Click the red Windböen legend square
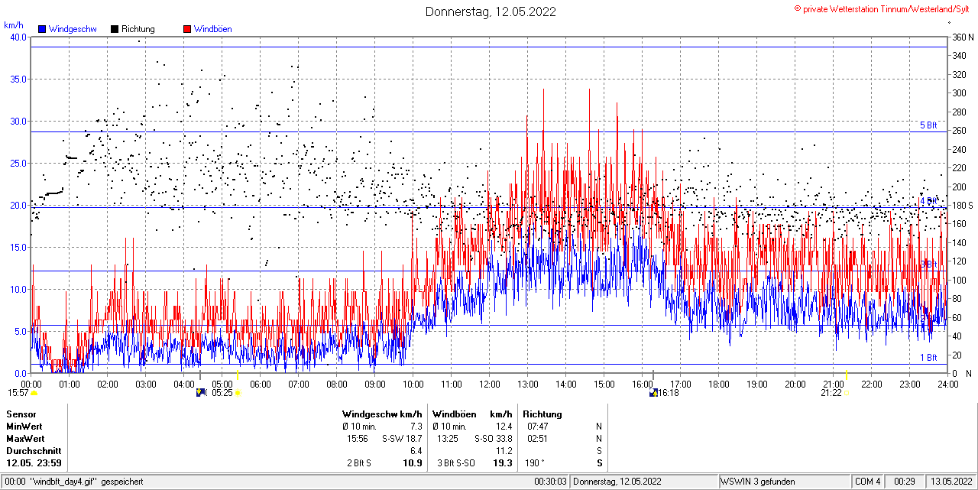Image resolution: width=978 pixels, height=490 pixels. click(x=187, y=29)
